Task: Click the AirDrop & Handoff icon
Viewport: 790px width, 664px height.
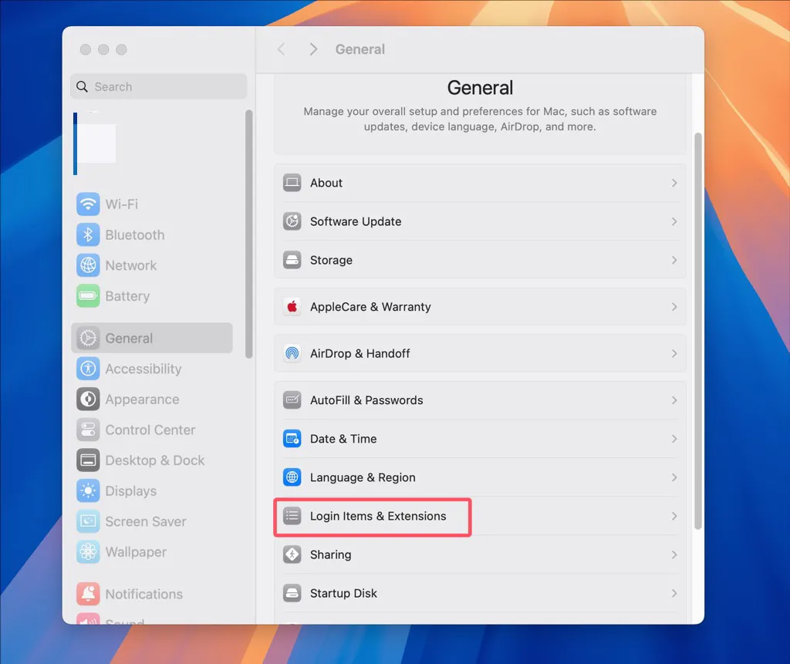Action: [x=292, y=353]
